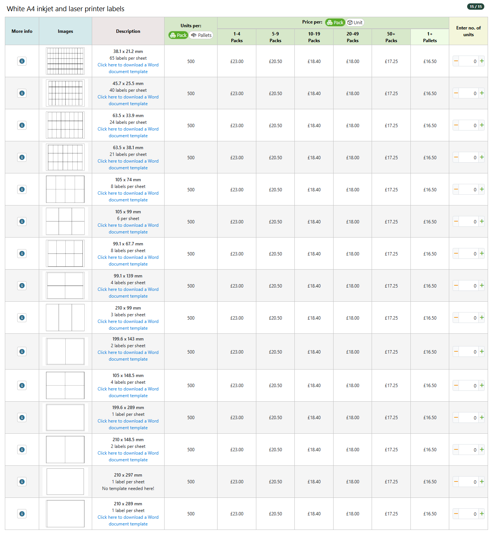Decrease quantity for 99.1 x 67.7 mm labels
Image resolution: width=494 pixels, height=537 pixels.
[456, 253]
